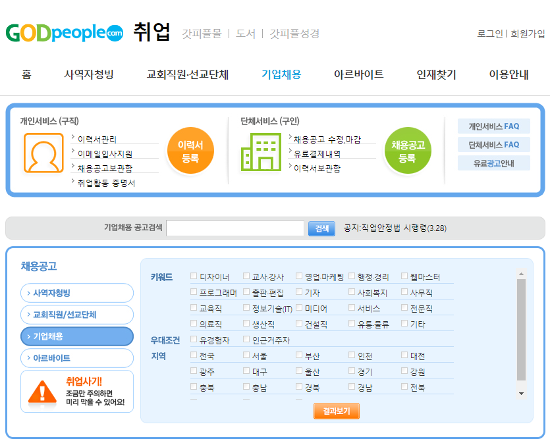Tick the 전북 region checkbox
The height and width of the screenshot is (443, 550).
tap(404, 386)
